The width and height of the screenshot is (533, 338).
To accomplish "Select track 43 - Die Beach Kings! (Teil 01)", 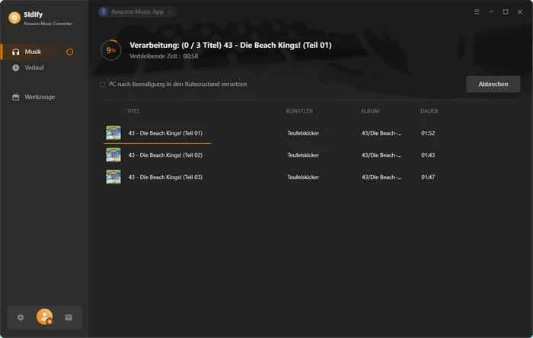I will (x=165, y=133).
